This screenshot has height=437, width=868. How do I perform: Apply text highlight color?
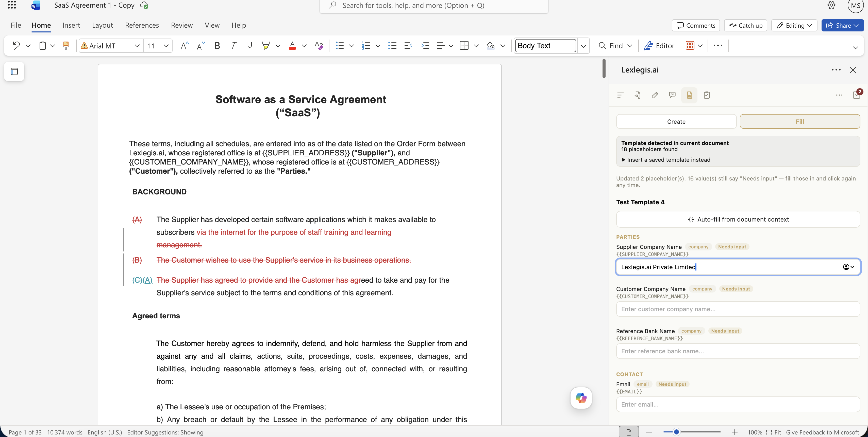point(266,45)
